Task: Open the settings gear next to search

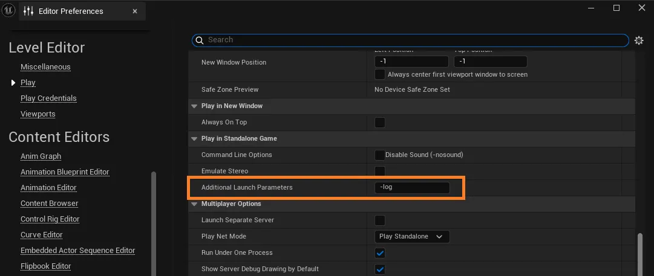Action: pos(639,40)
